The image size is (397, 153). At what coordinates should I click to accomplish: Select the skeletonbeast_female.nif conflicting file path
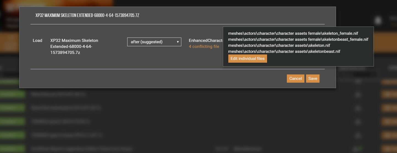point(298,39)
